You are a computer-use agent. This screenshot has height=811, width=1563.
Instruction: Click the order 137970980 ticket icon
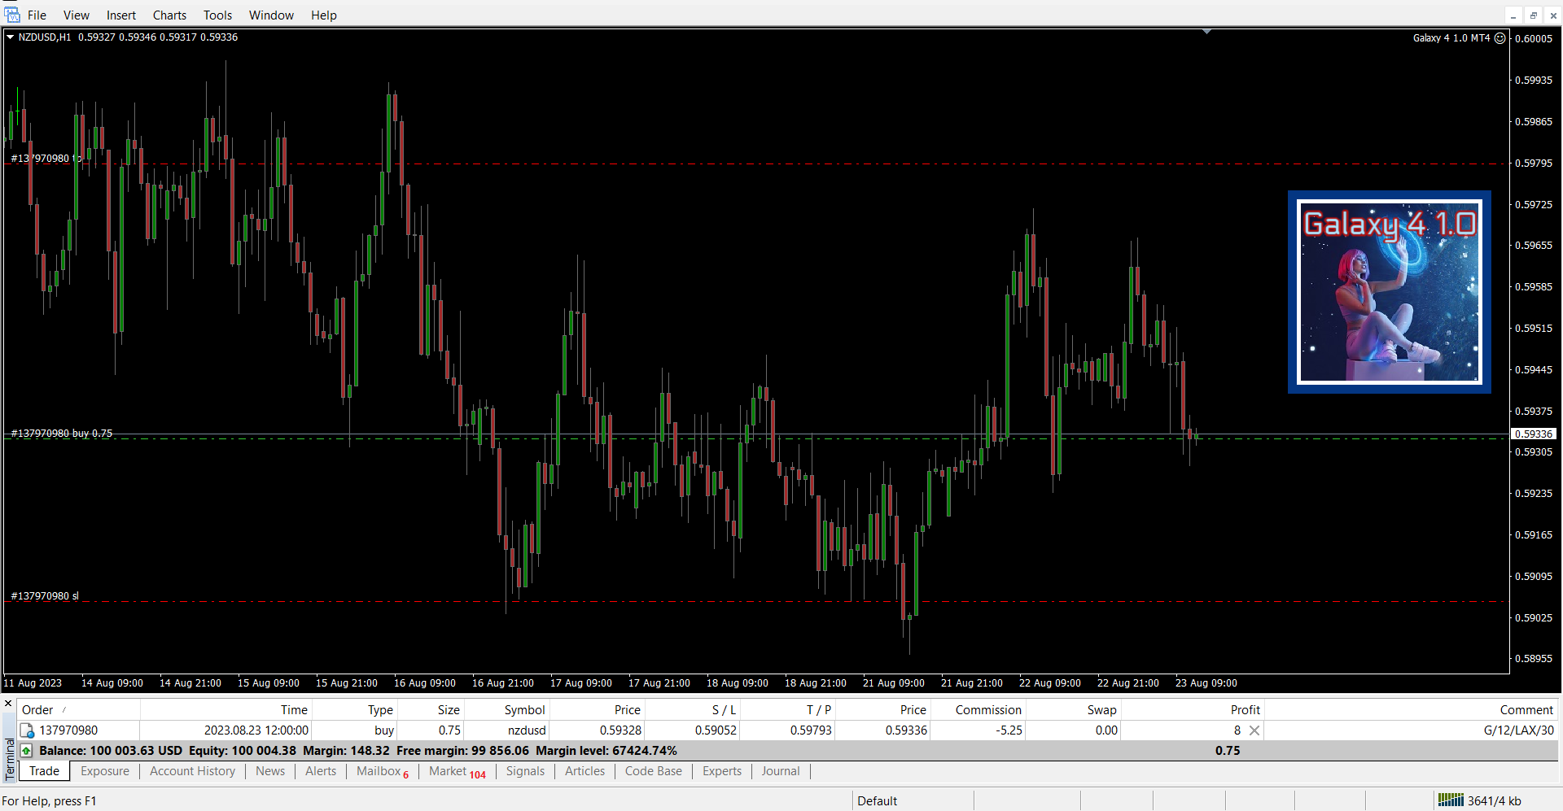(x=27, y=730)
